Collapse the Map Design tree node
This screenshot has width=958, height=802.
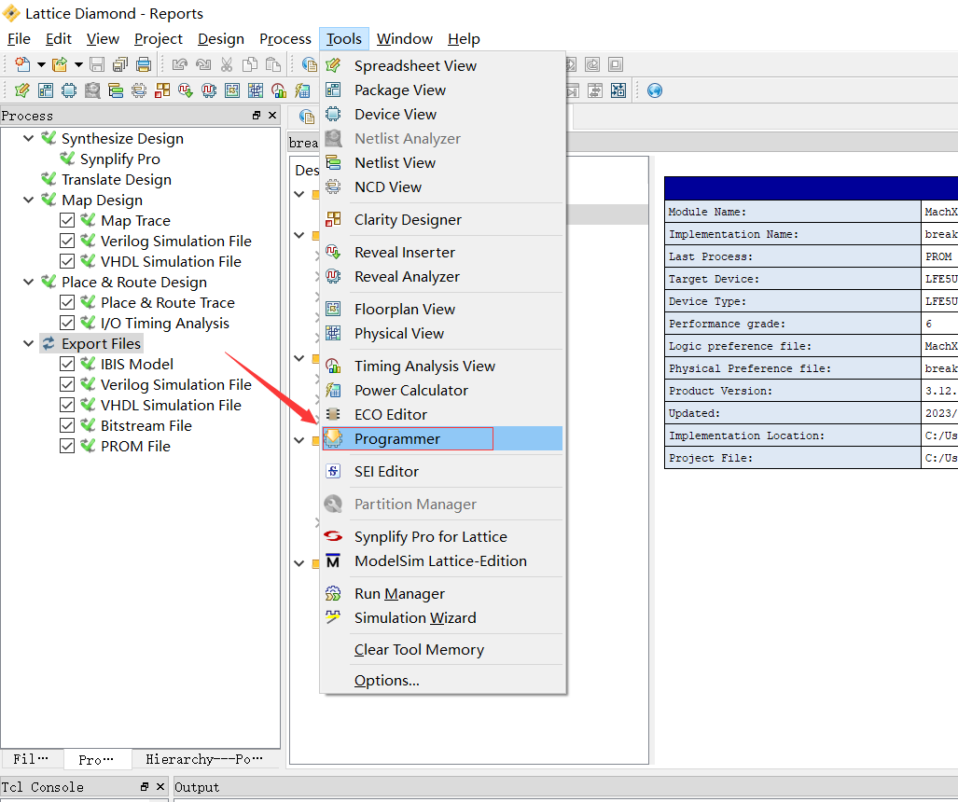(28, 200)
